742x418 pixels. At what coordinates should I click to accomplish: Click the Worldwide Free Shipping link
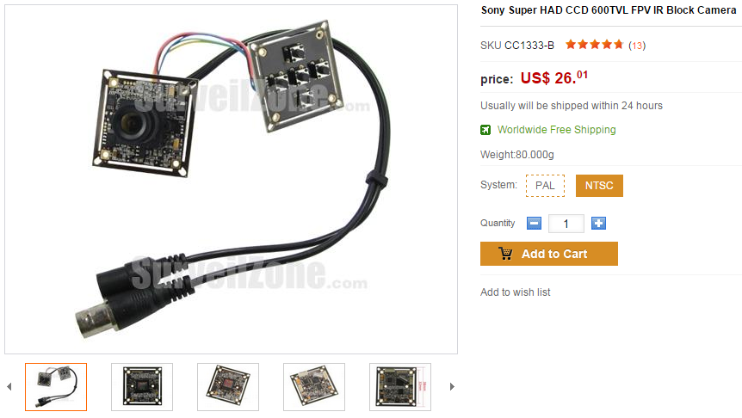[x=556, y=130]
